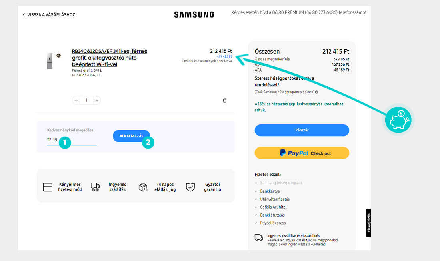Viewport: 440px width, 261px height.
Task: Go back via Vissza a vásárláshoz link
Action: [49, 14]
